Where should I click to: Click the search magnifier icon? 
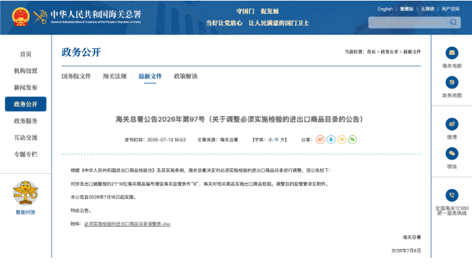[453, 22]
